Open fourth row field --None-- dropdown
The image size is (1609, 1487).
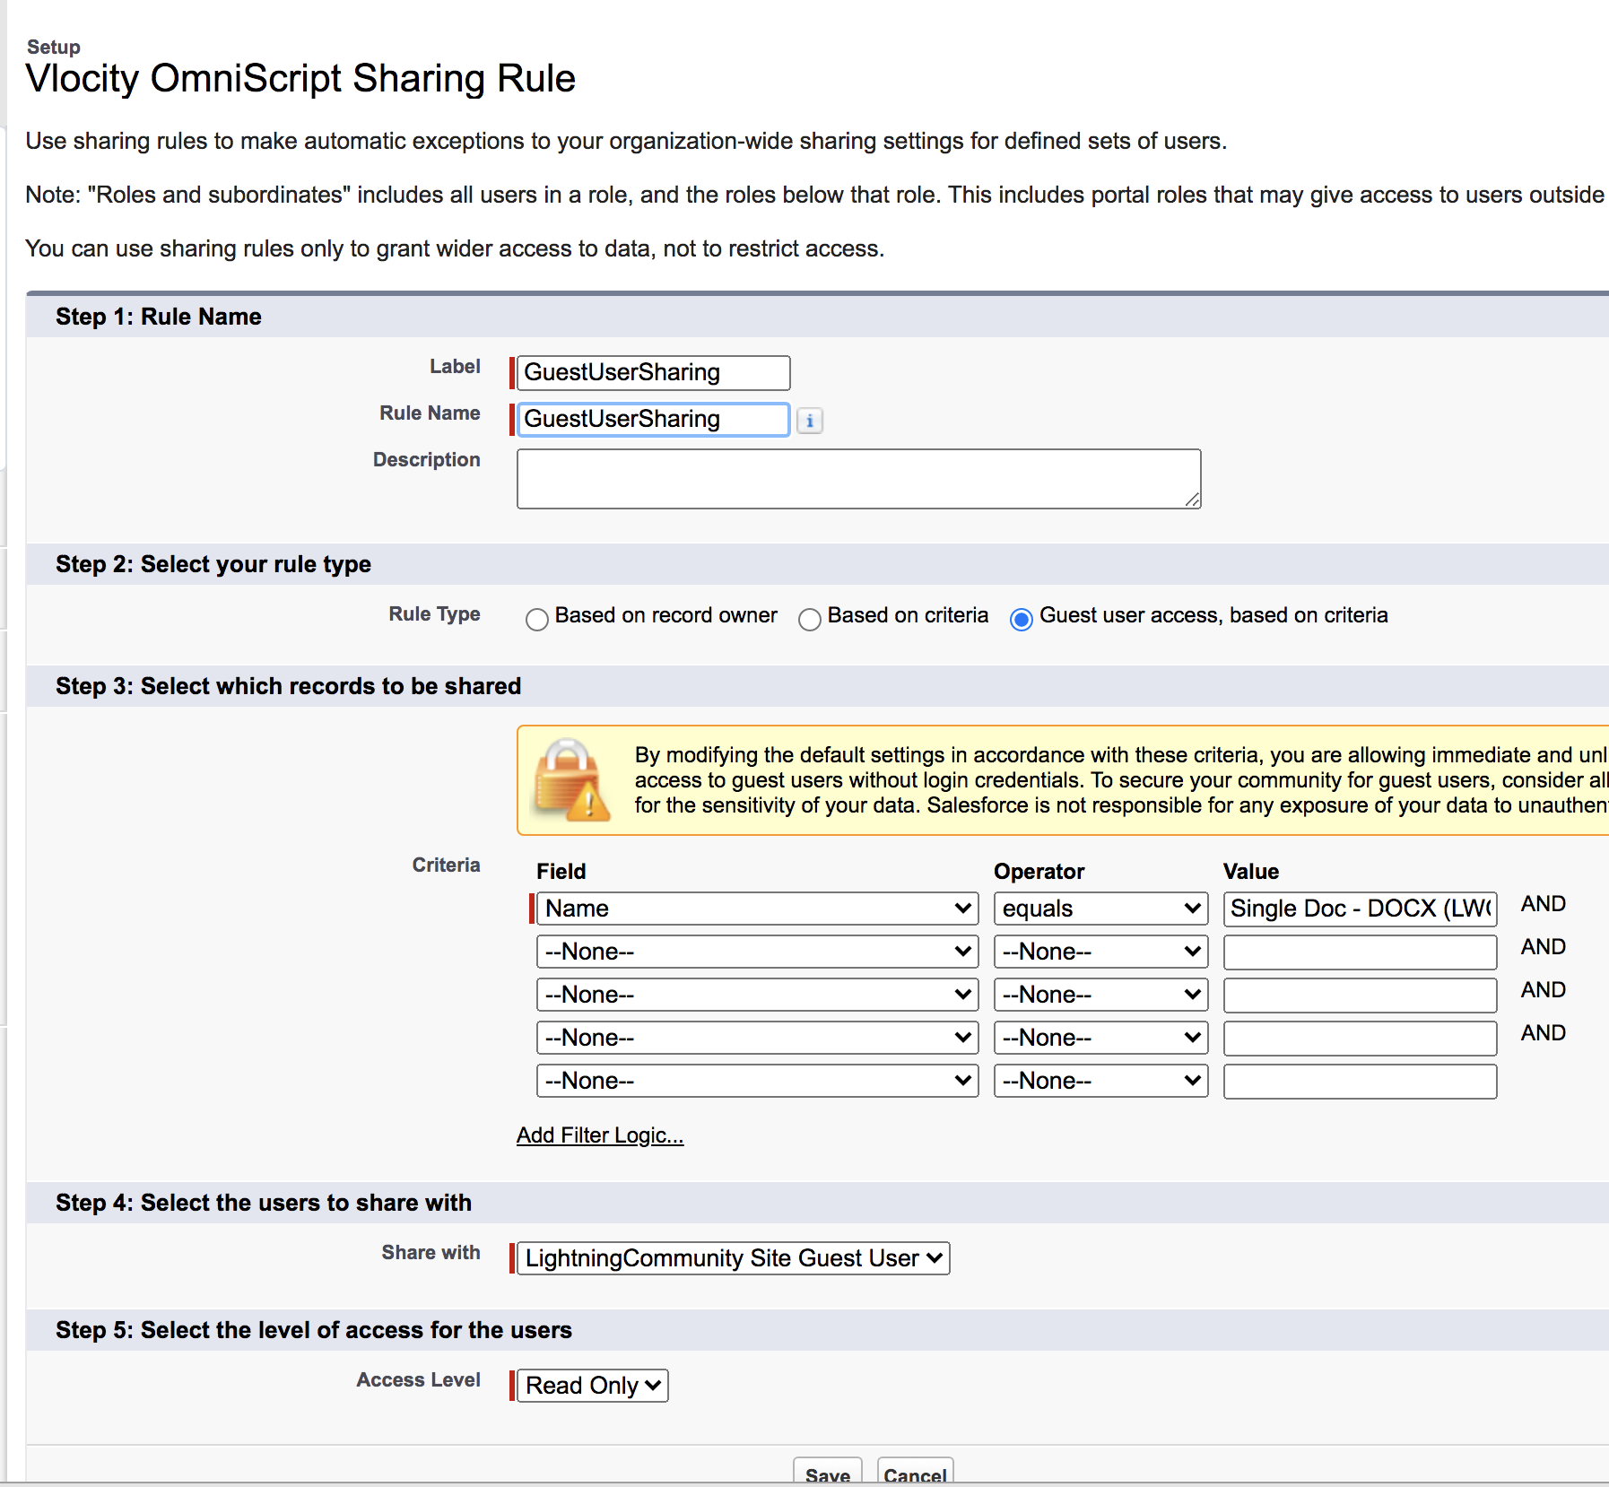point(757,1038)
